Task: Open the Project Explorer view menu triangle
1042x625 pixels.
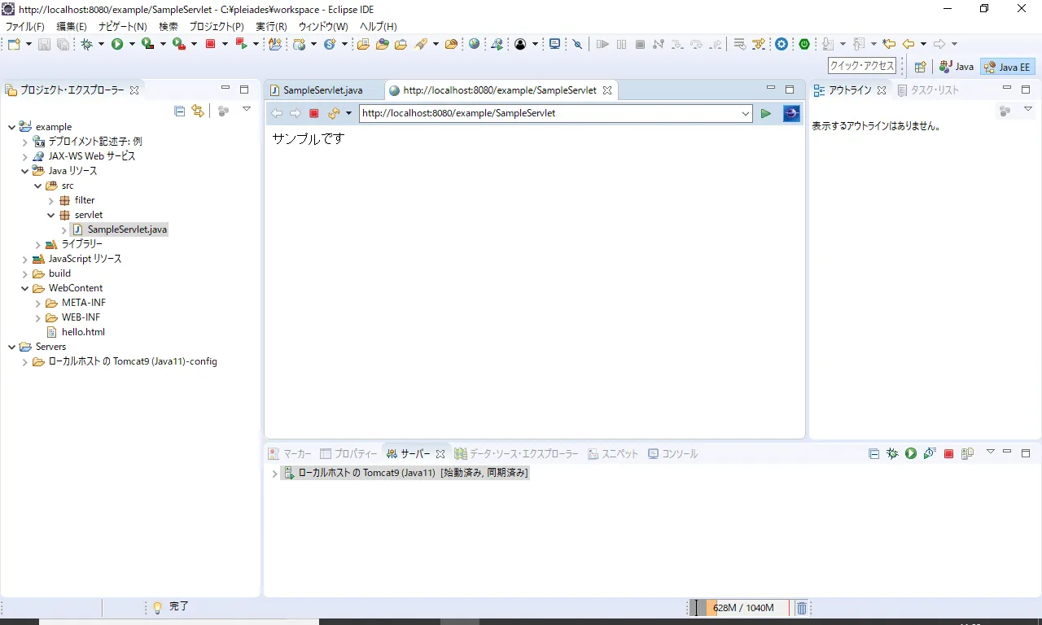Action: point(247,109)
